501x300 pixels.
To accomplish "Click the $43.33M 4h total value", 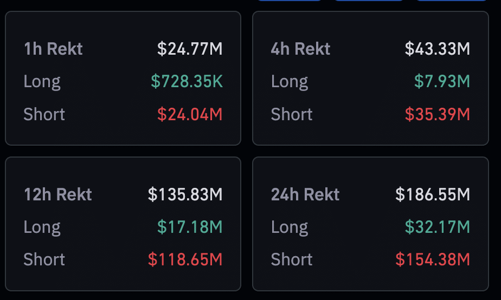I will pos(438,49).
